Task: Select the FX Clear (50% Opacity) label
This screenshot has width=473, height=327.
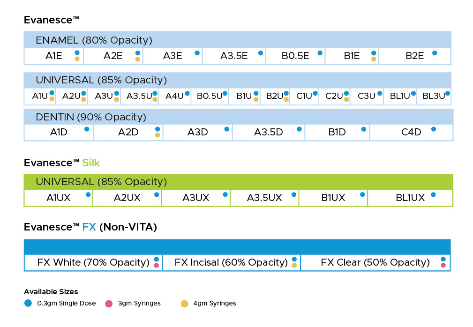Action: coord(375,262)
